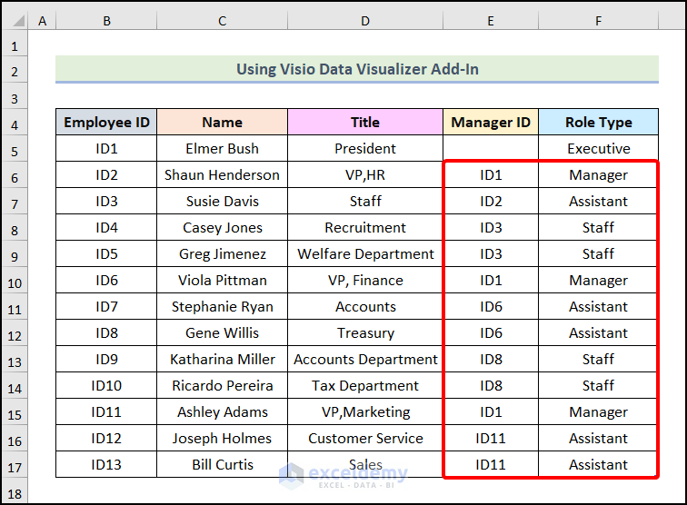Select the column A header
The width and height of the screenshot is (687, 505).
point(42,20)
